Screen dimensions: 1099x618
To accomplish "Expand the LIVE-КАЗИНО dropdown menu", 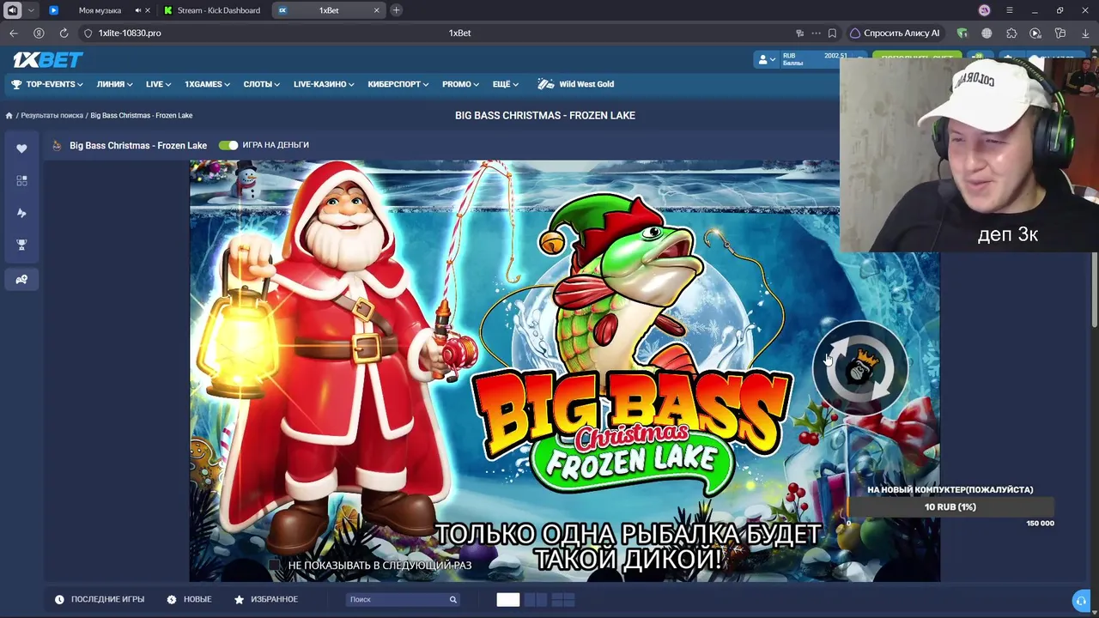I will [324, 84].
